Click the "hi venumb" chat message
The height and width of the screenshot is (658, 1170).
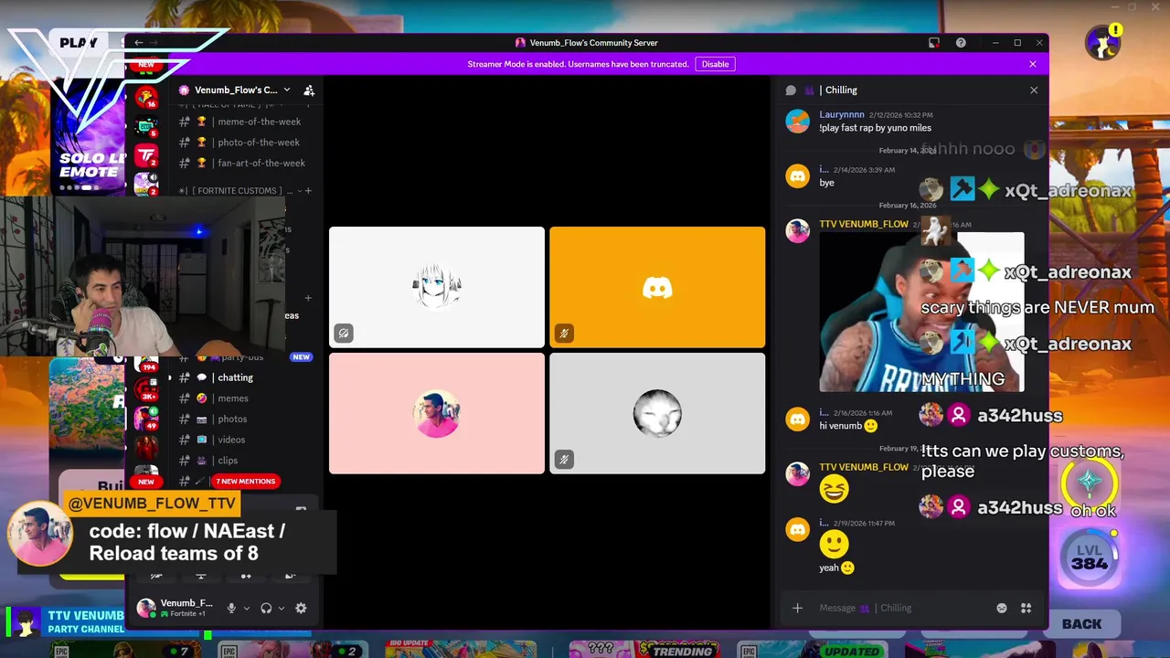848,426
